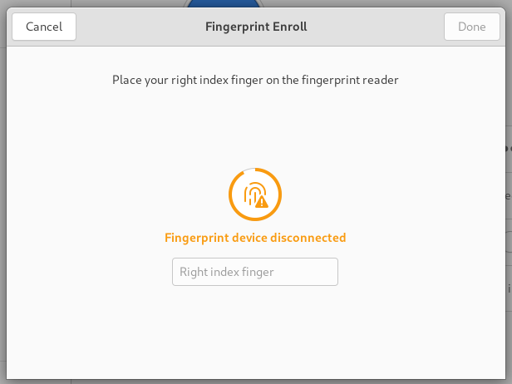Click the dimmed background strip left of the dialog

[3, 196]
